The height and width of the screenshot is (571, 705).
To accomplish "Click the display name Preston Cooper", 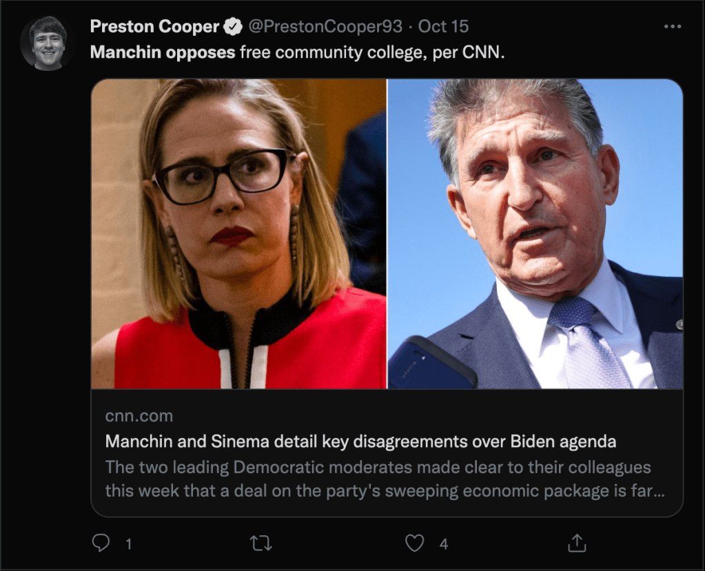I will click(x=154, y=27).
